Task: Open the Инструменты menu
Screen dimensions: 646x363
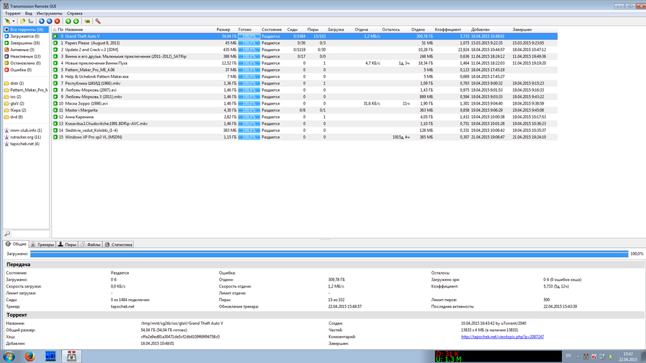Action: coord(50,13)
